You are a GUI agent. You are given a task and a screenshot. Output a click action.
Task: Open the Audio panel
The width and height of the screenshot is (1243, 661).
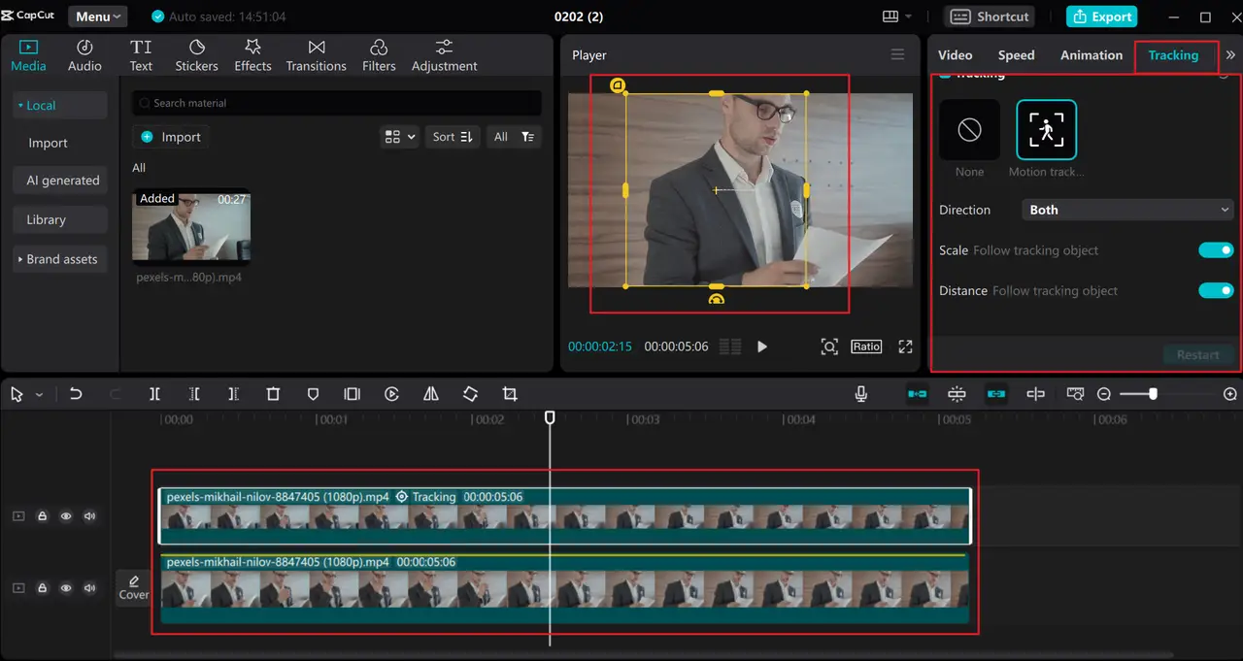point(84,55)
